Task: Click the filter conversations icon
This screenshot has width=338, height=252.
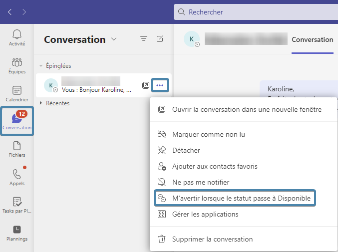Action: [144, 39]
